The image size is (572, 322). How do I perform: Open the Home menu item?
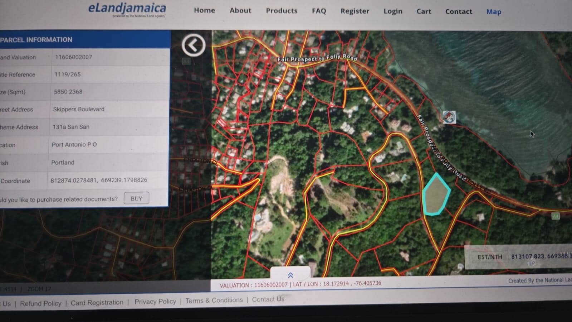coord(204,10)
